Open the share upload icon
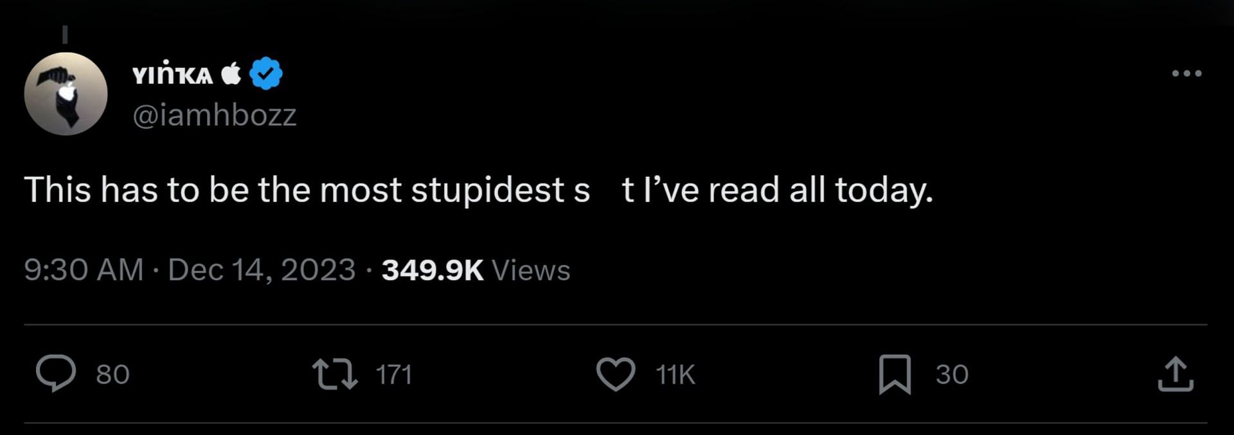Viewport: 1234px width, 435px height. pos(1176,374)
